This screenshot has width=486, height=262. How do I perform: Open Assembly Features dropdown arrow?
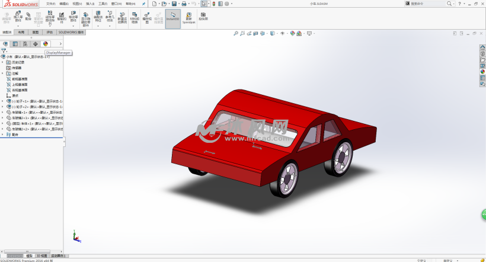click(x=98, y=26)
